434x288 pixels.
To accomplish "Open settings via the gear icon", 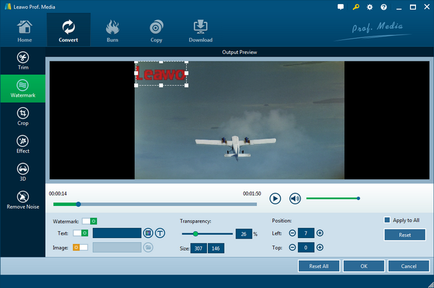I will click(369, 7).
